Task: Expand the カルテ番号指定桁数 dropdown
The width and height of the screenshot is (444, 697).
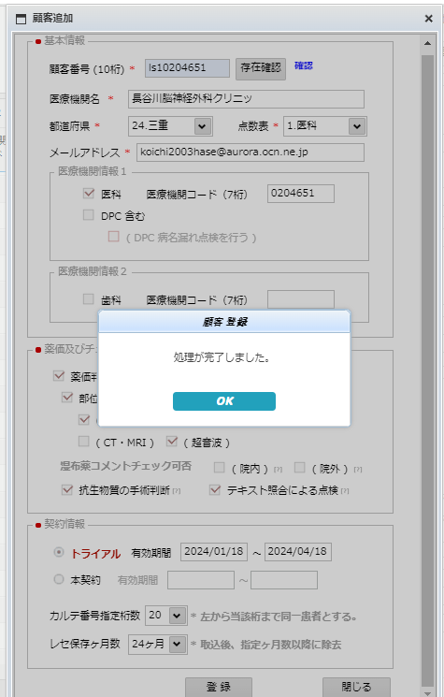Action: click(x=166, y=616)
